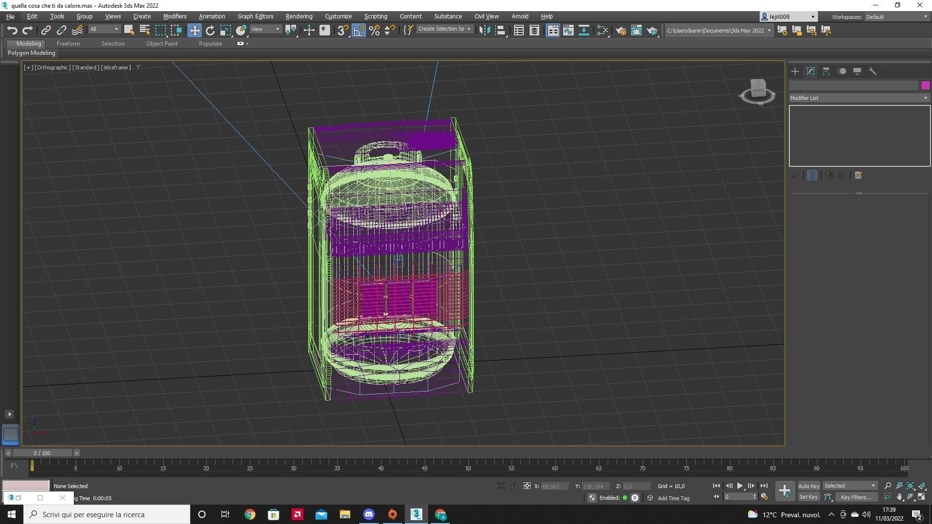The width and height of the screenshot is (932, 524).
Task: Click the Bind to Space Warp tool
Action: (x=77, y=31)
